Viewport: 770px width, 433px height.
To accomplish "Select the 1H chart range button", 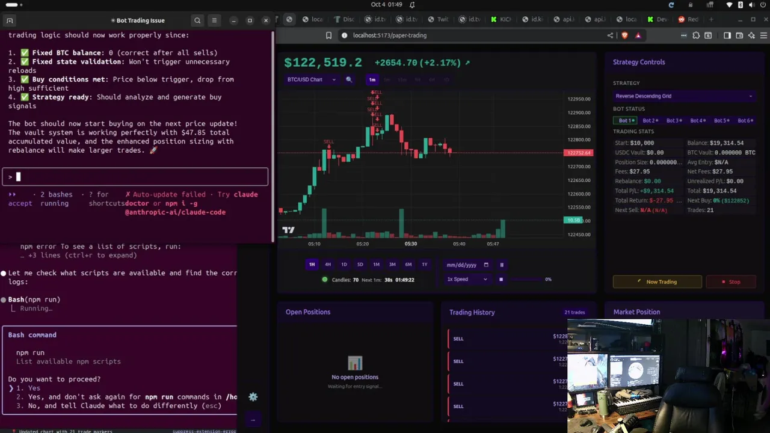I will pyautogui.click(x=312, y=265).
